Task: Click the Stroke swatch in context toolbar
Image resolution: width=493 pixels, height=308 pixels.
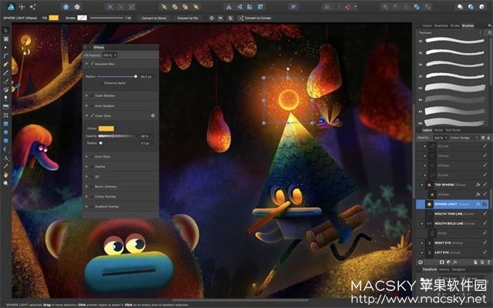Action: pos(82,18)
